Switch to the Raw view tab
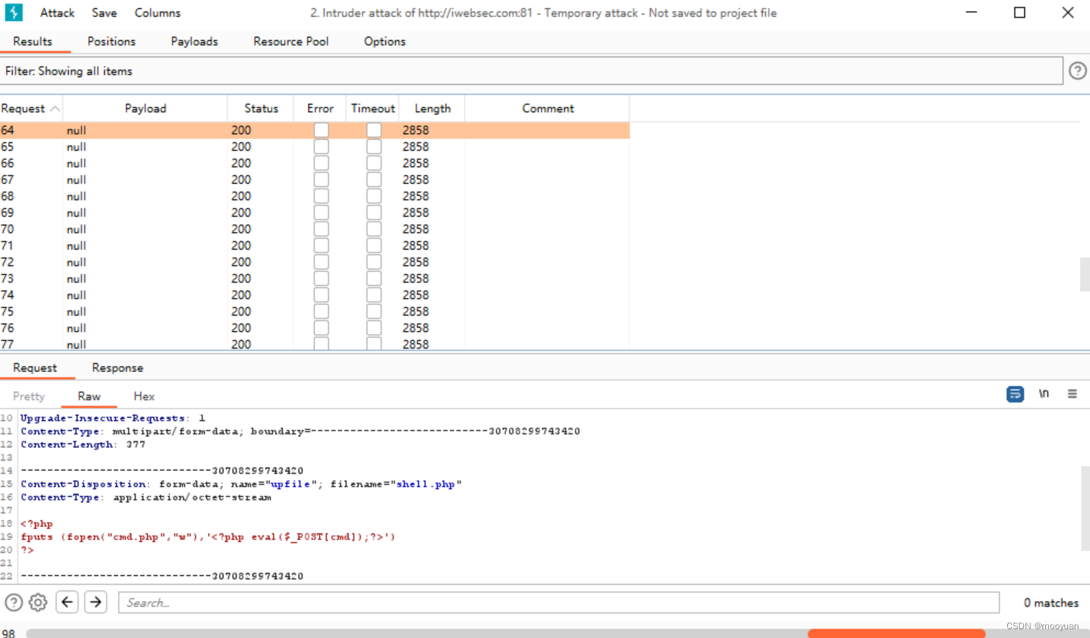Viewport: 1090px width, 638px height. click(89, 396)
